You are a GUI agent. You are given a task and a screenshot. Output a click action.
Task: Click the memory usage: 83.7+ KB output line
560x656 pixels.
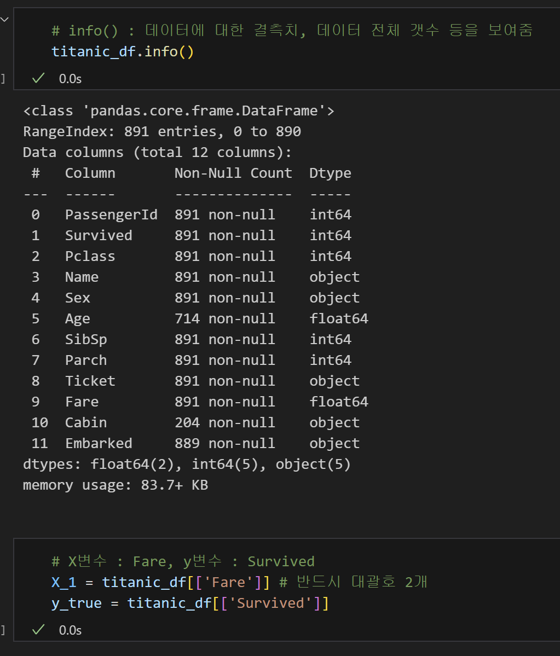[x=116, y=485]
